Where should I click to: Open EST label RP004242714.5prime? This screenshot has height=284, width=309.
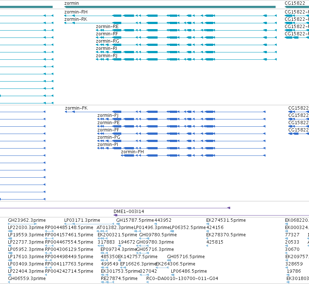69,271
